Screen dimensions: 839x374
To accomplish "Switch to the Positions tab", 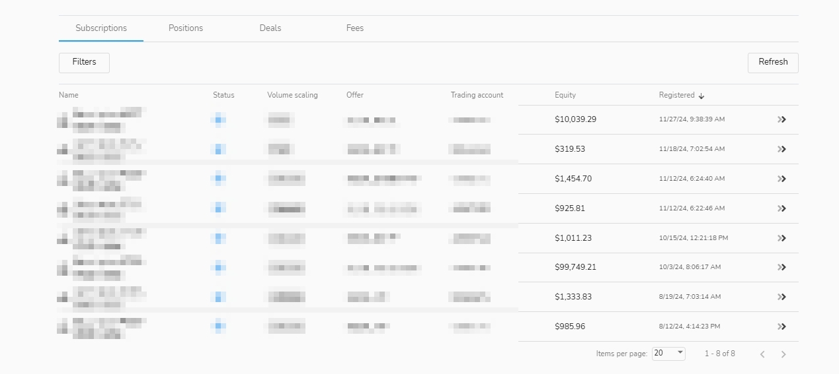I will tap(186, 28).
